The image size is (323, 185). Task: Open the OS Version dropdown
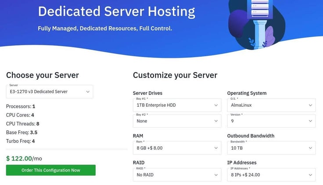271,121
